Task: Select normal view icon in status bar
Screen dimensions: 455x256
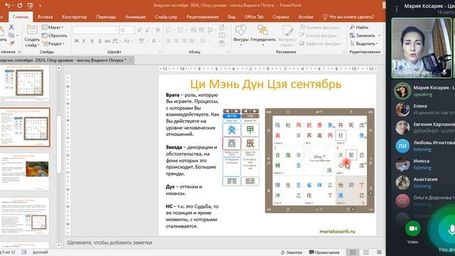Action: point(353,252)
